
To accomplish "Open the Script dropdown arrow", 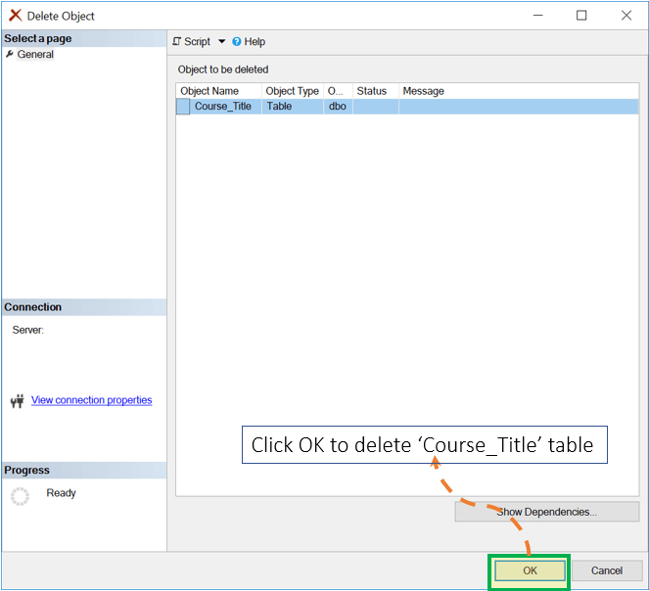I will click(221, 42).
